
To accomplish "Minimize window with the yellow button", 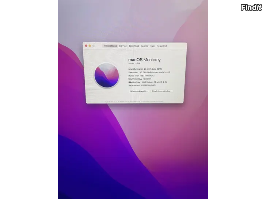I will tap(90, 46).
